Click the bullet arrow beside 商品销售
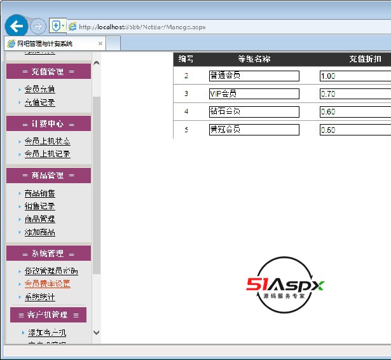Image resolution: width=391 pixels, height=360 pixels. point(20,193)
